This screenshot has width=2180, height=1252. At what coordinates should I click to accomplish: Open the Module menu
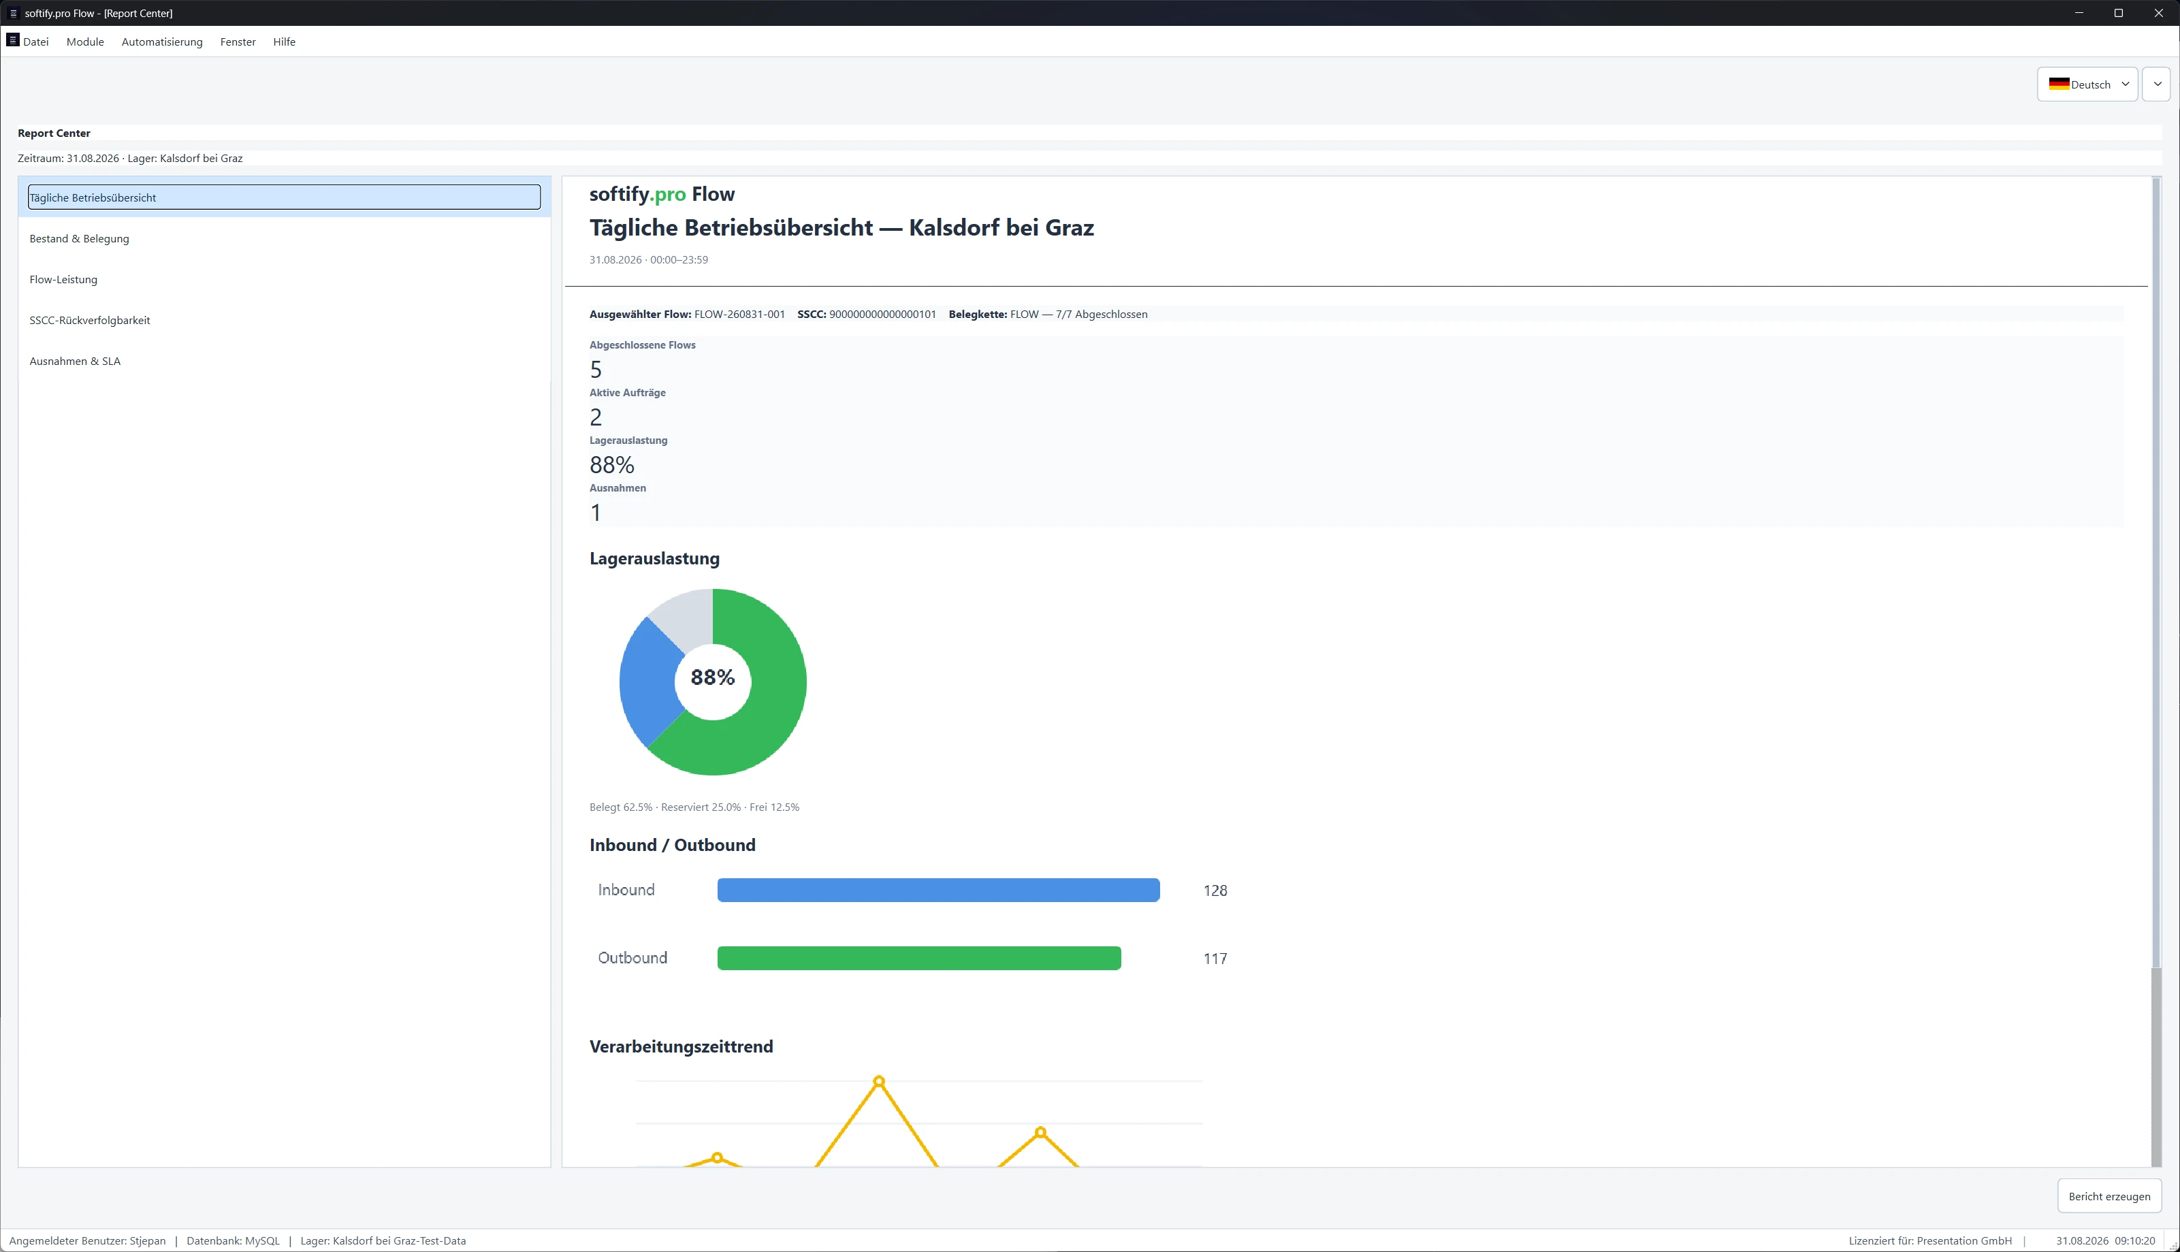[x=85, y=42]
